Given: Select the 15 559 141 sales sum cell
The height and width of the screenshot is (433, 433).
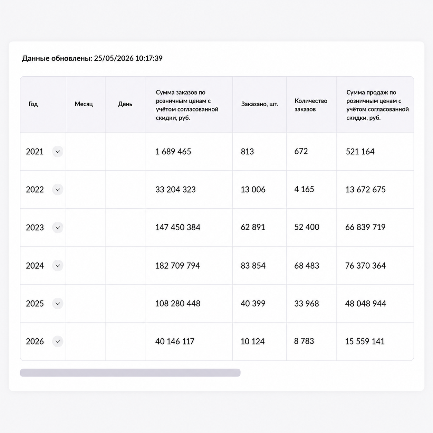Looking at the screenshot, I should tap(365, 341).
